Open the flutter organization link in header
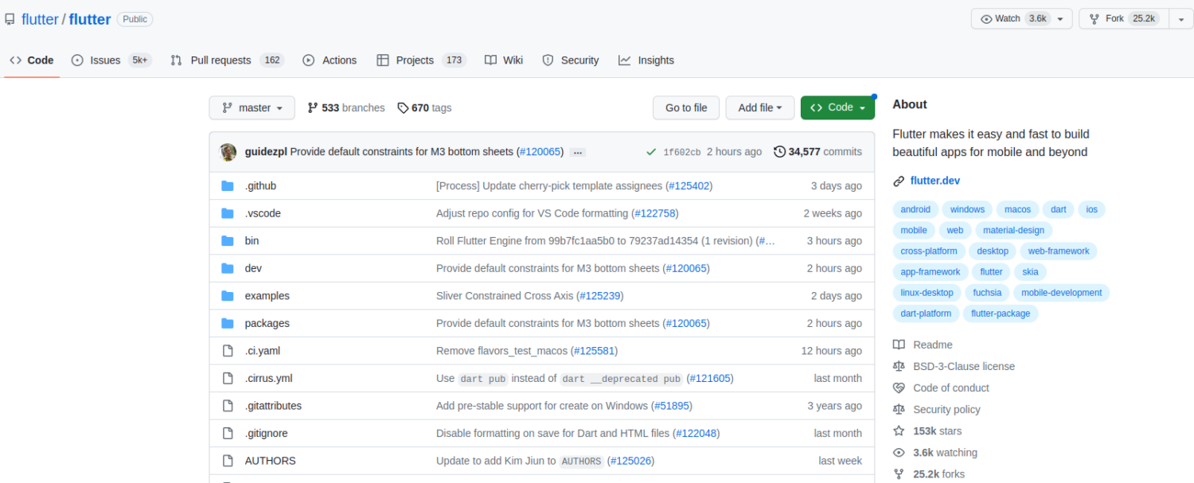 40,19
